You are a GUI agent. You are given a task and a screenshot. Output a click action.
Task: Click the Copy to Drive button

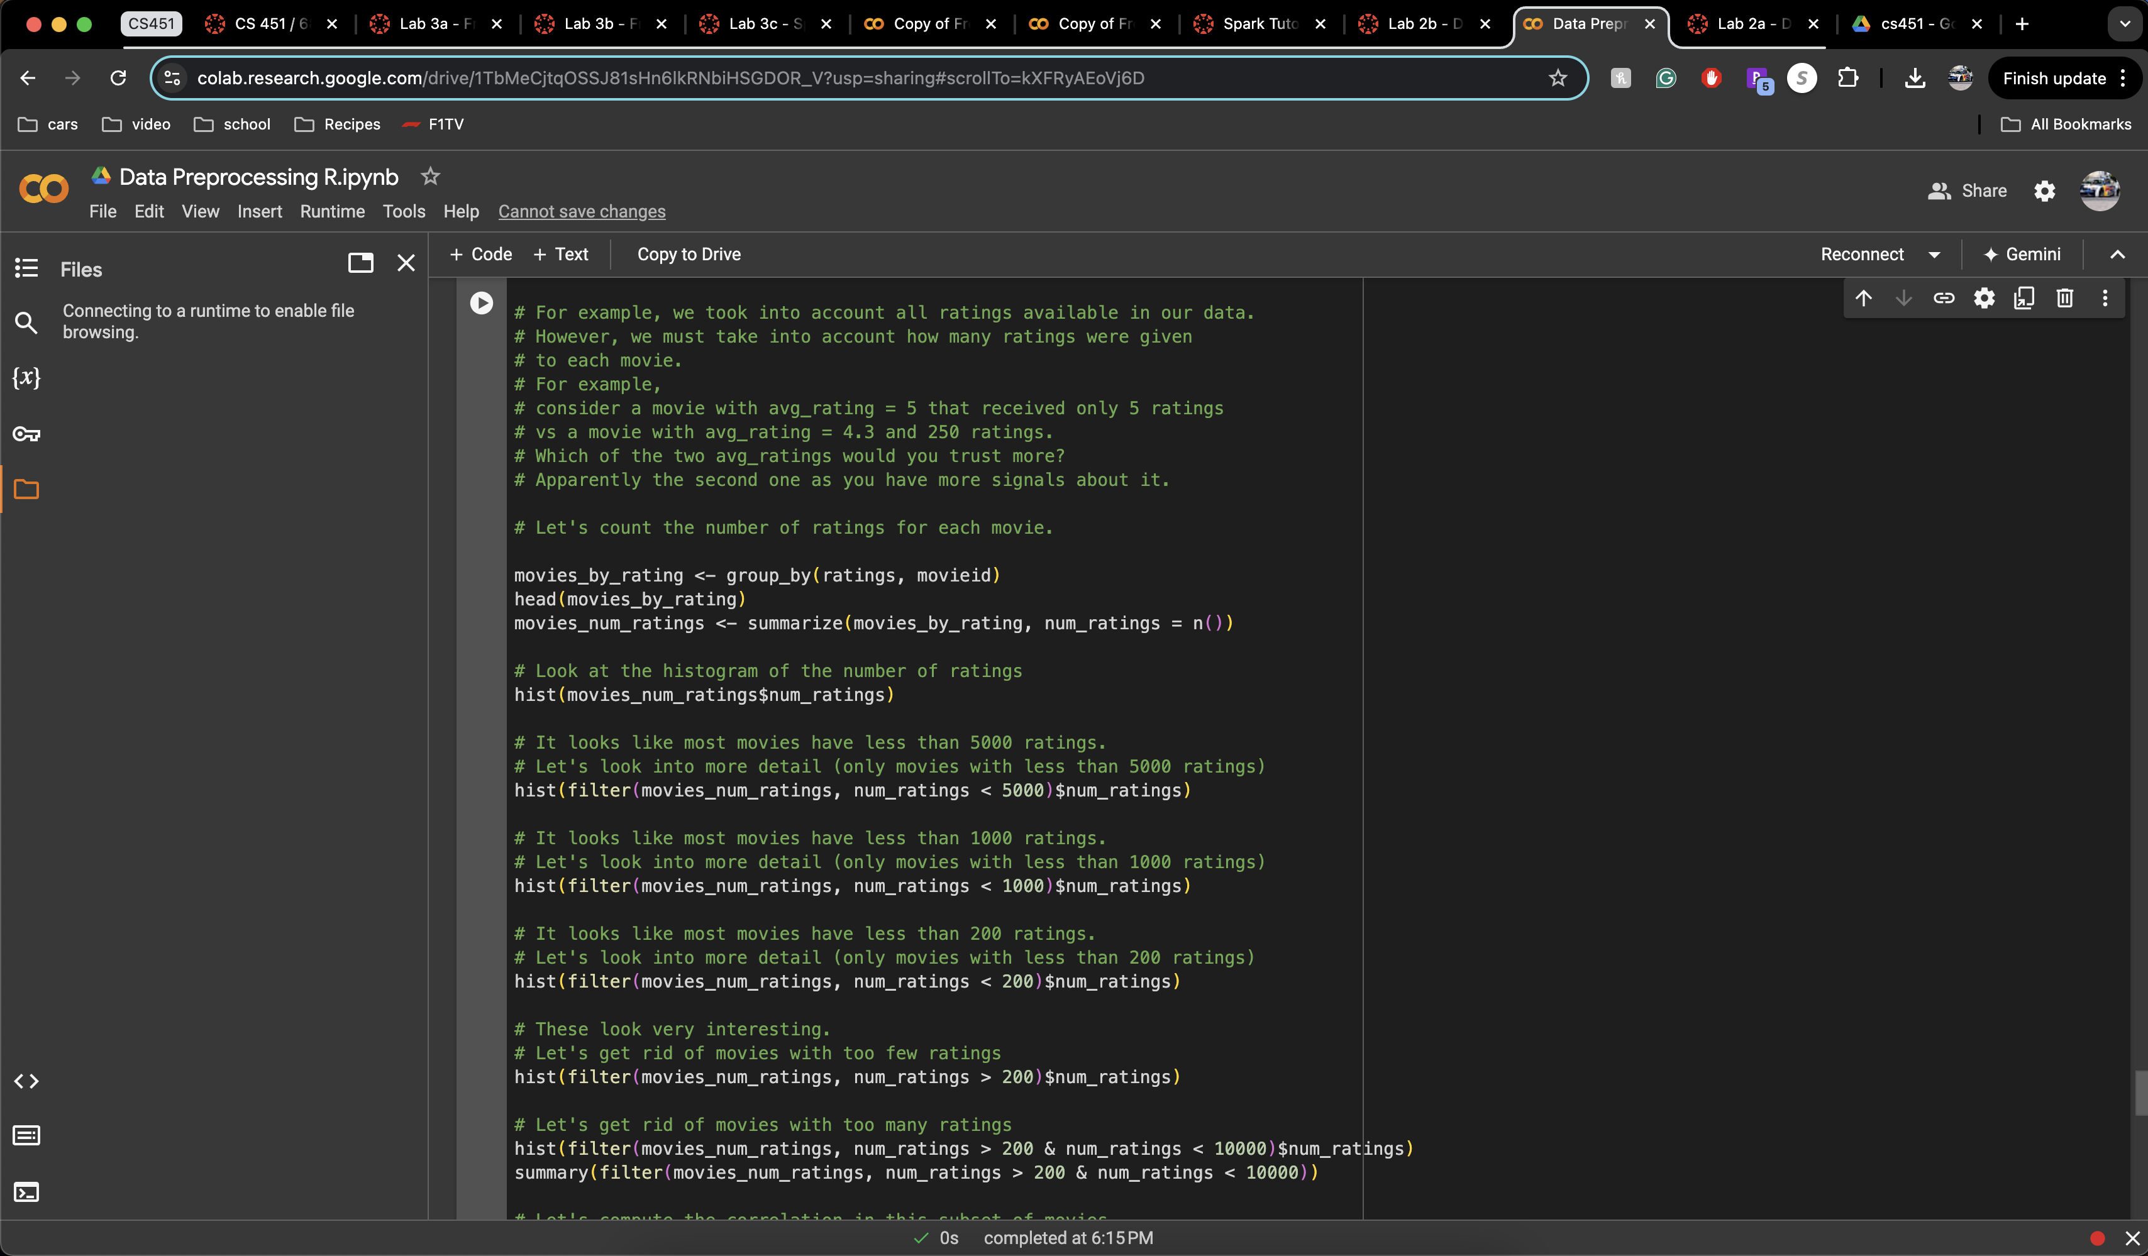(689, 254)
